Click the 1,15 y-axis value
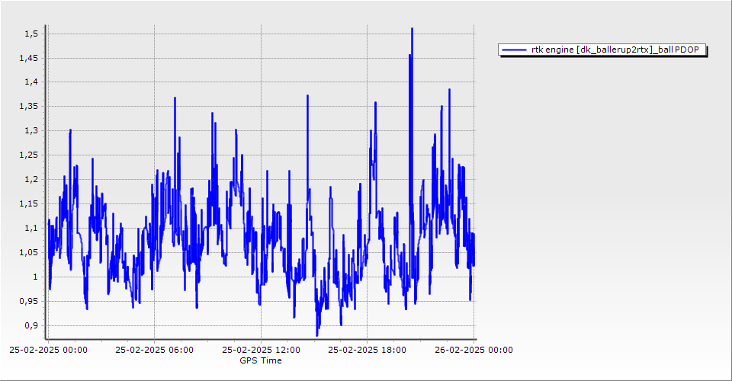The image size is (732, 381). coord(29,203)
